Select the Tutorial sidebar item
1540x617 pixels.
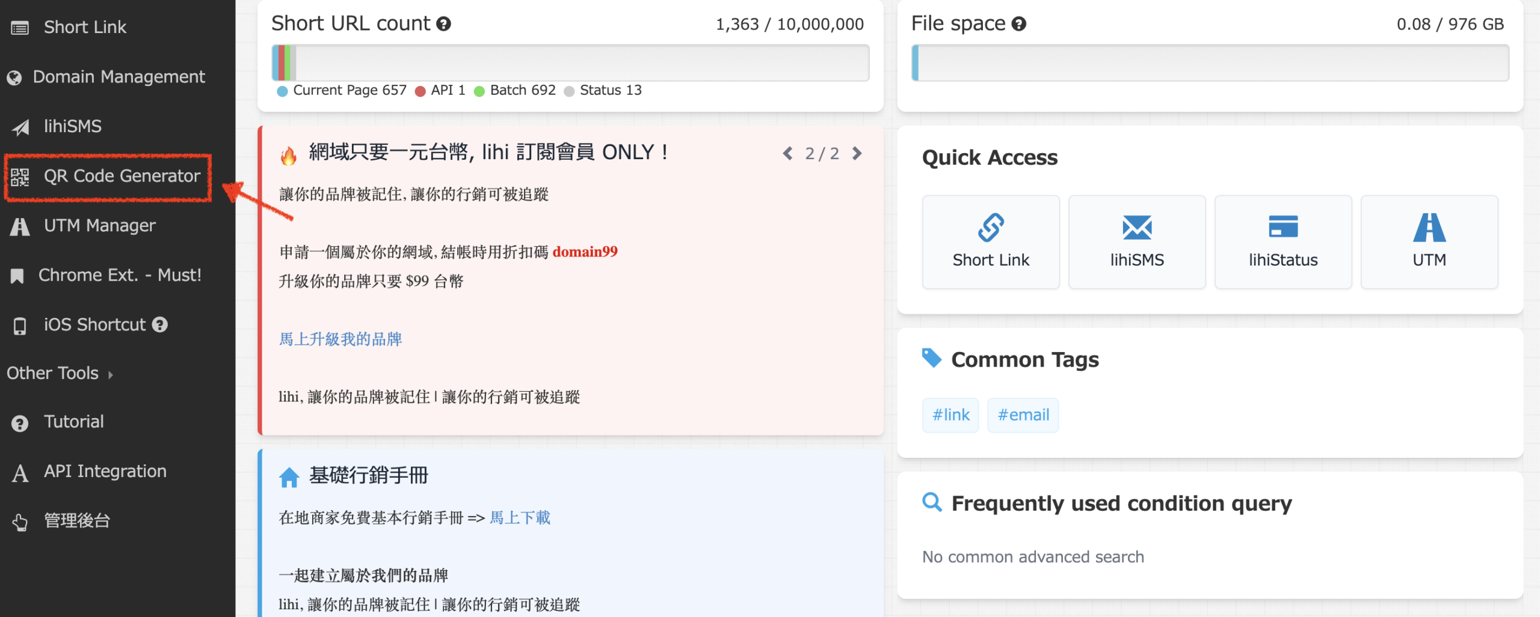pyautogui.click(x=73, y=422)
